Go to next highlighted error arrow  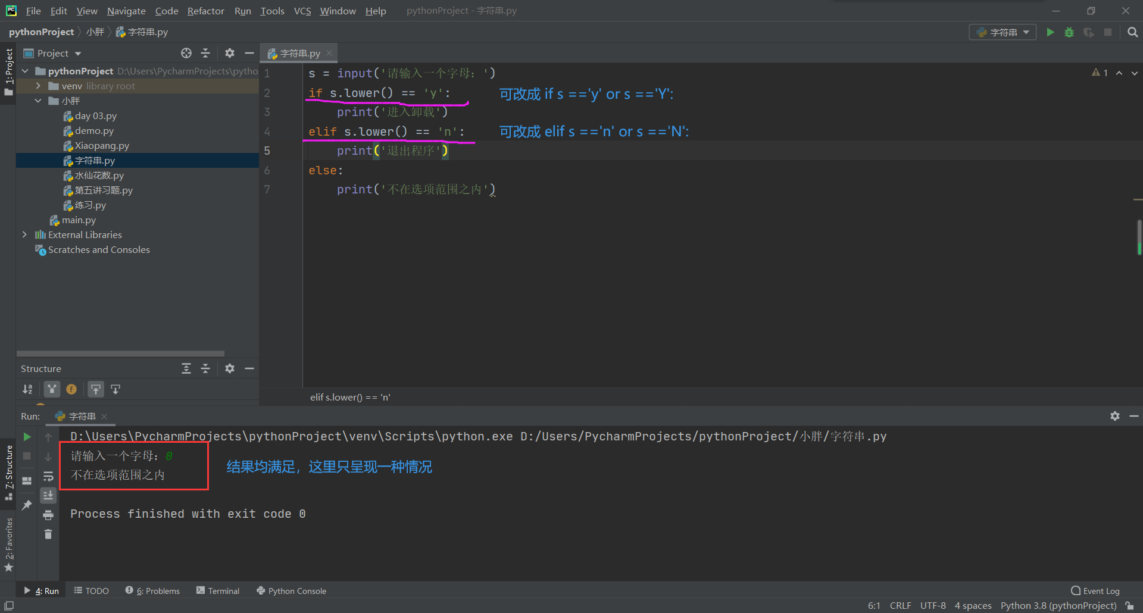(1135, 73)
